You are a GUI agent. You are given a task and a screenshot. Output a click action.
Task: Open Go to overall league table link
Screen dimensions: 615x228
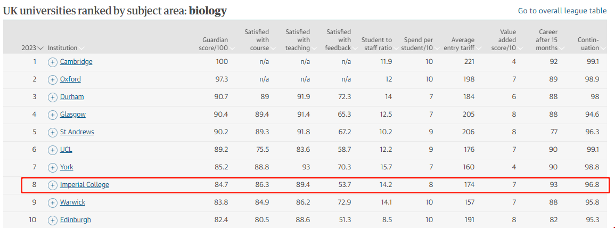562,11
